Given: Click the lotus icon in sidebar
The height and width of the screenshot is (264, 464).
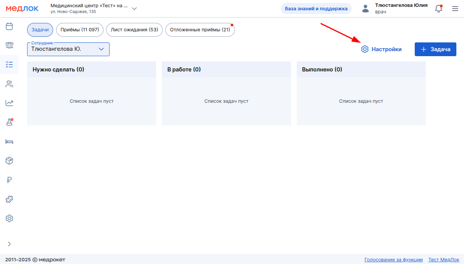Looking at the screenshot, I should click(9, 45).
